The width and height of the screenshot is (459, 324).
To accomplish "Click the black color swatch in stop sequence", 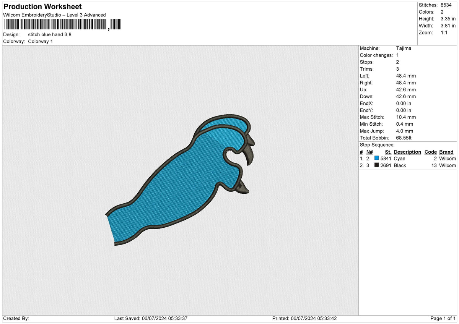I will [376, 165].
